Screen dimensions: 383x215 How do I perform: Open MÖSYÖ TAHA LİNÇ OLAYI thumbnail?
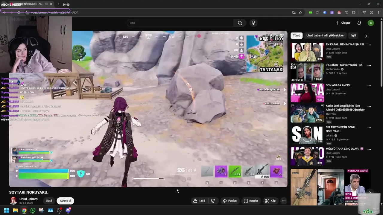tap(307, 156)
